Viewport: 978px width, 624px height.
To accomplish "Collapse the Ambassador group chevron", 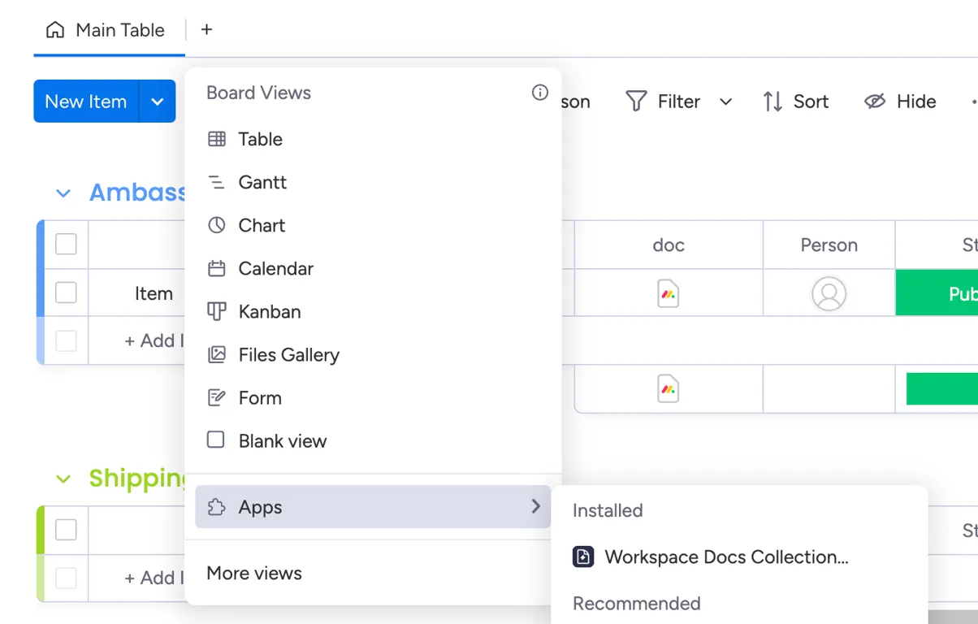I will (x=63, y=193).
